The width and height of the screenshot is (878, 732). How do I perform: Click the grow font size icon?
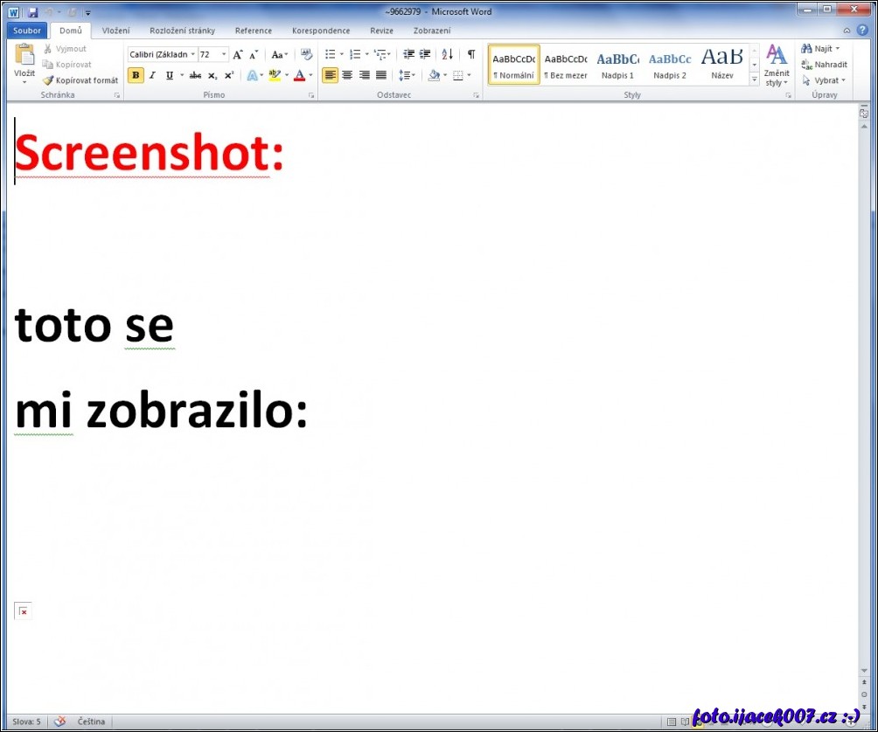pyautogui.click(x=238, y=54)
